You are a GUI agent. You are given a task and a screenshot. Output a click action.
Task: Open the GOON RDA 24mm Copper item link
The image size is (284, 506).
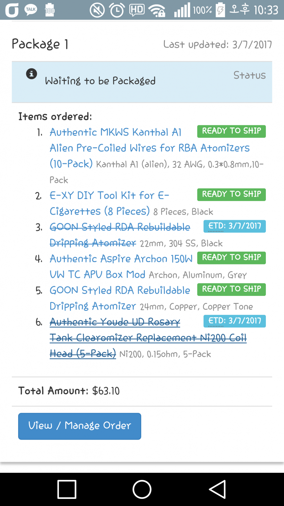[x=120, y=290]
